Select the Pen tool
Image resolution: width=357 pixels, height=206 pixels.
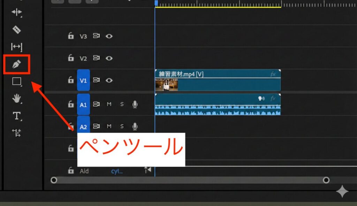(x=17, y=64)
